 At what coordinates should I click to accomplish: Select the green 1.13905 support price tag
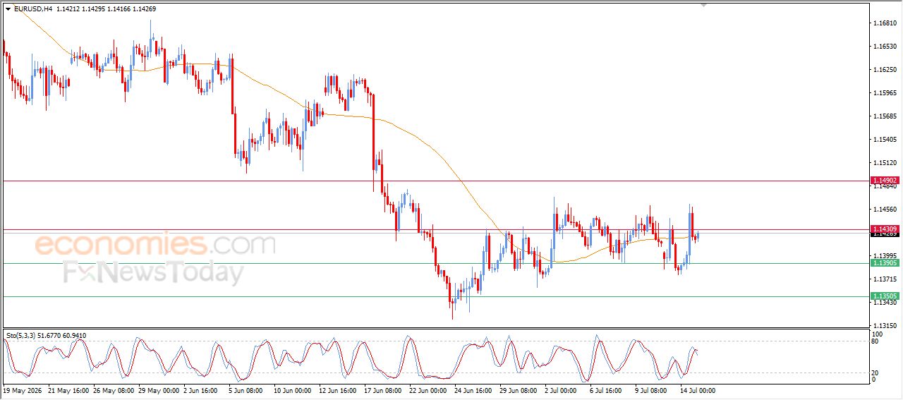[885, 262]
